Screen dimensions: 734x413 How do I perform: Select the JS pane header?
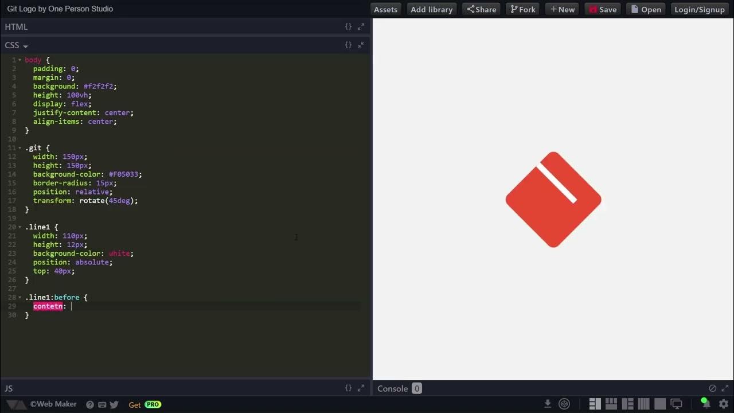click(185, 388)
